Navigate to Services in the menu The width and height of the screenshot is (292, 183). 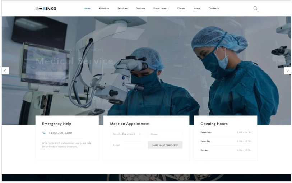click(122, 8)
